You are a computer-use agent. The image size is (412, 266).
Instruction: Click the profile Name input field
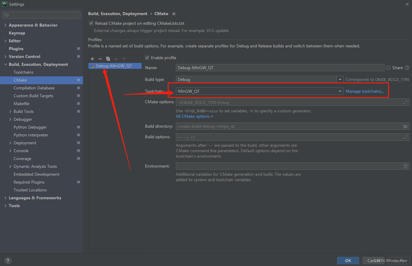point(280,68)
